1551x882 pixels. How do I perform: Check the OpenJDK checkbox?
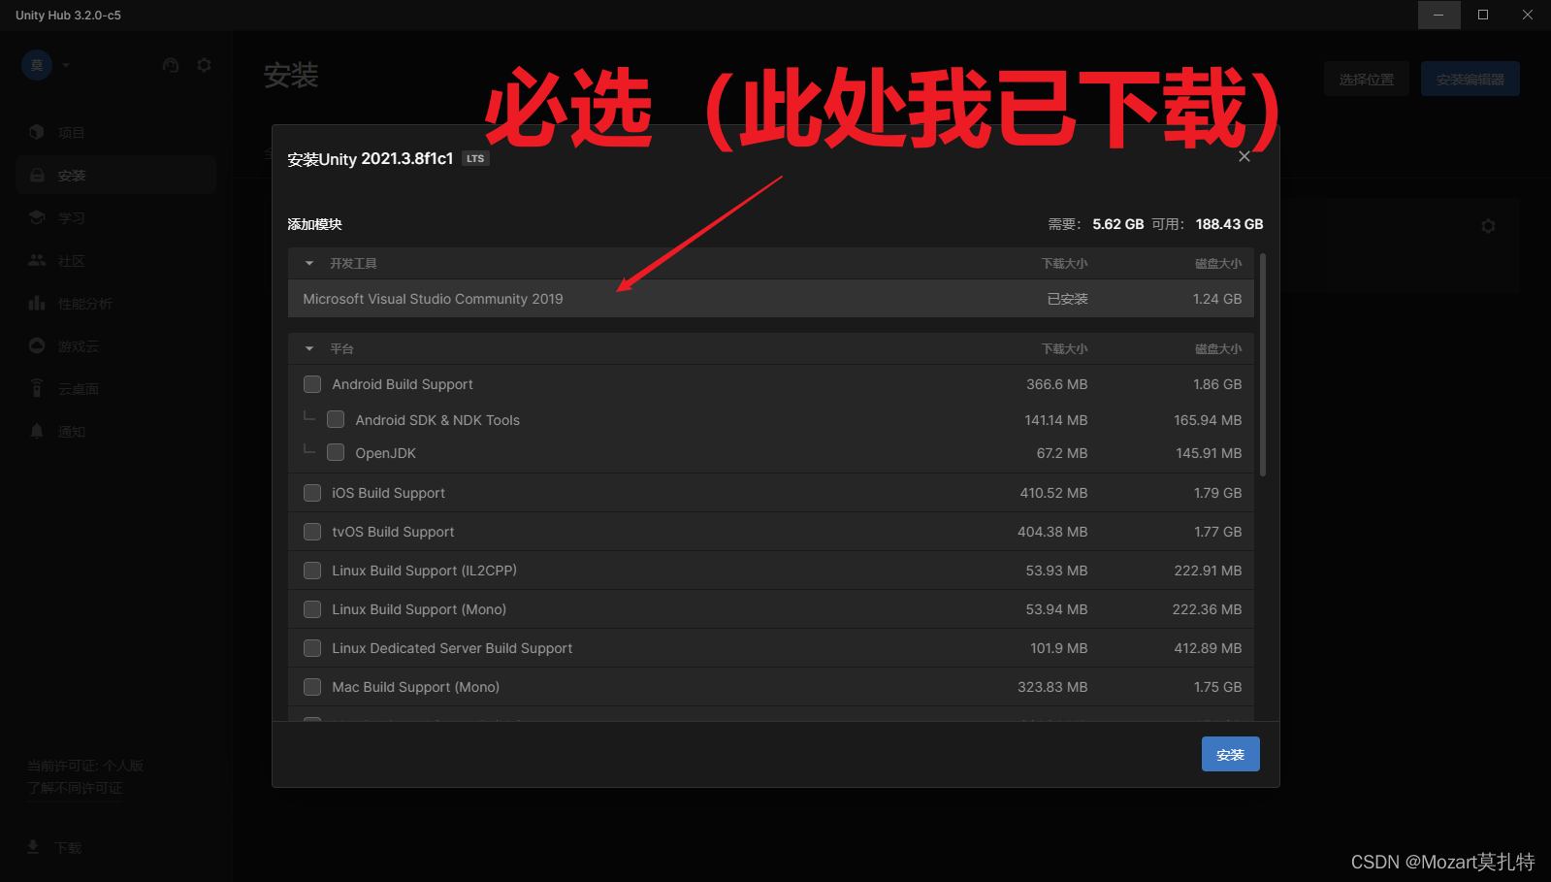[336, 452]
